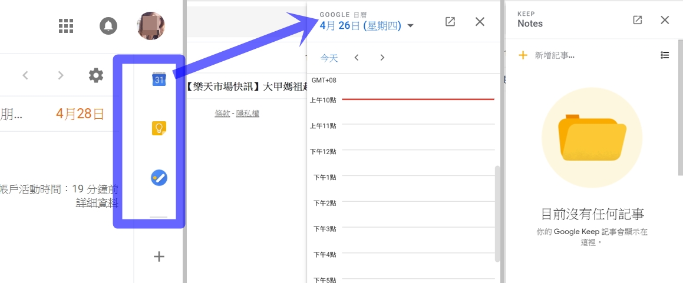Open Google Tasks in the side panel
Screen dimensions: 683x283
pyautogui.click(x=159, y=178)
